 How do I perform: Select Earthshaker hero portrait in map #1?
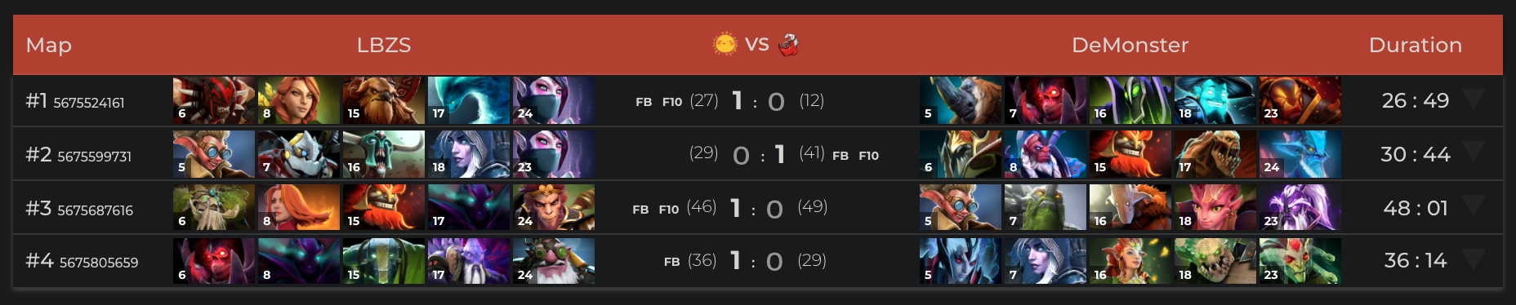coord(384,100)
